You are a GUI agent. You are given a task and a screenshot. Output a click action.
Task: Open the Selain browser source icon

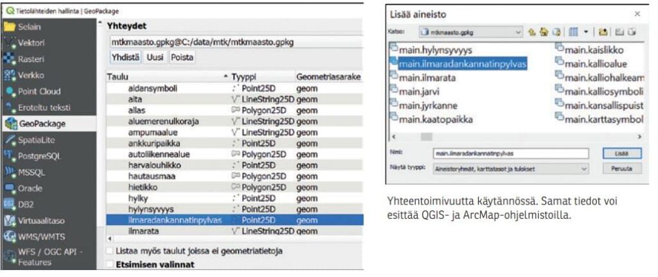10,27
